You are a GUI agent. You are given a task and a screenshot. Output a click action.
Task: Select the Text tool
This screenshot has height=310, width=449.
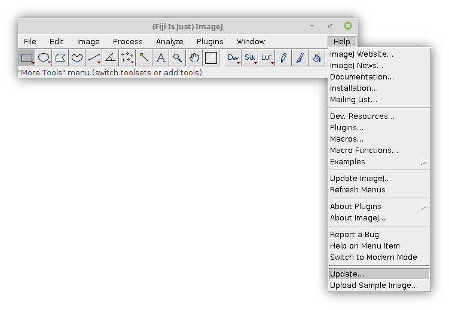pos(161,58)
